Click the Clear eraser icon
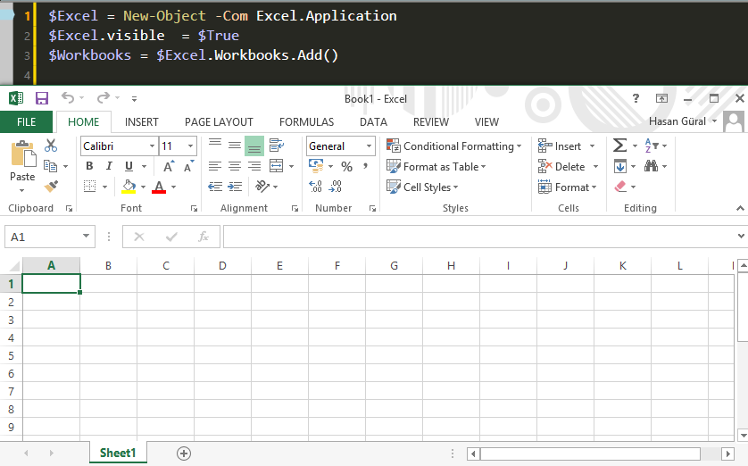The image size is (748, 466). pos(620,187)
